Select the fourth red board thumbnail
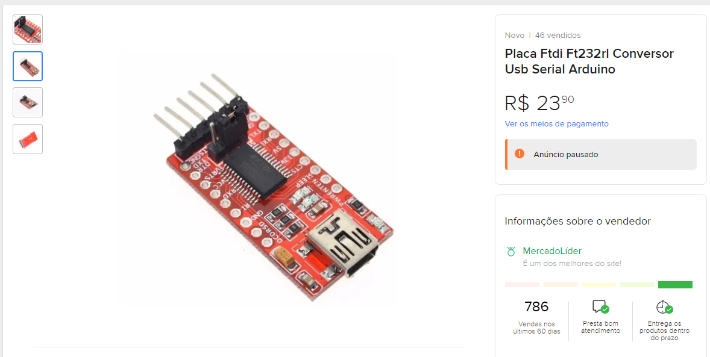 pos(28,139)
